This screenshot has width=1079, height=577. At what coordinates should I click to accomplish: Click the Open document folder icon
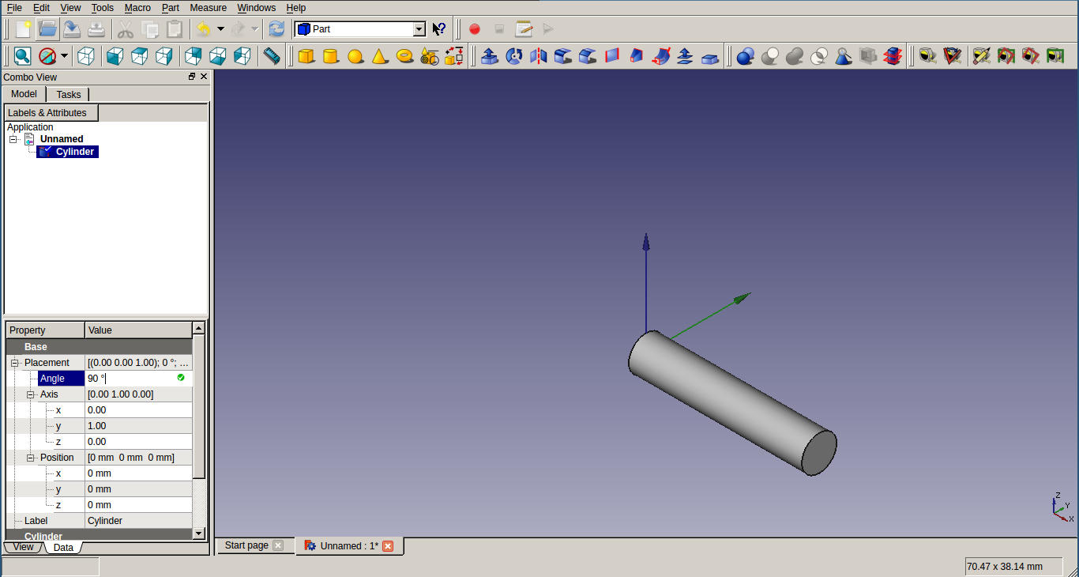click(x=47, y=29)
